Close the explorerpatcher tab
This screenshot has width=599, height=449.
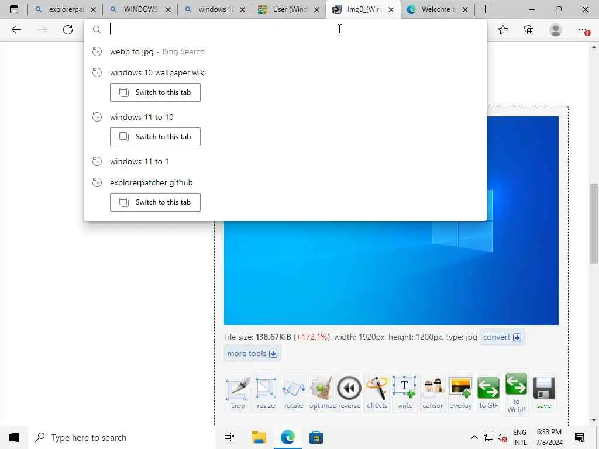pyautogui.click(x=93, y=10)
